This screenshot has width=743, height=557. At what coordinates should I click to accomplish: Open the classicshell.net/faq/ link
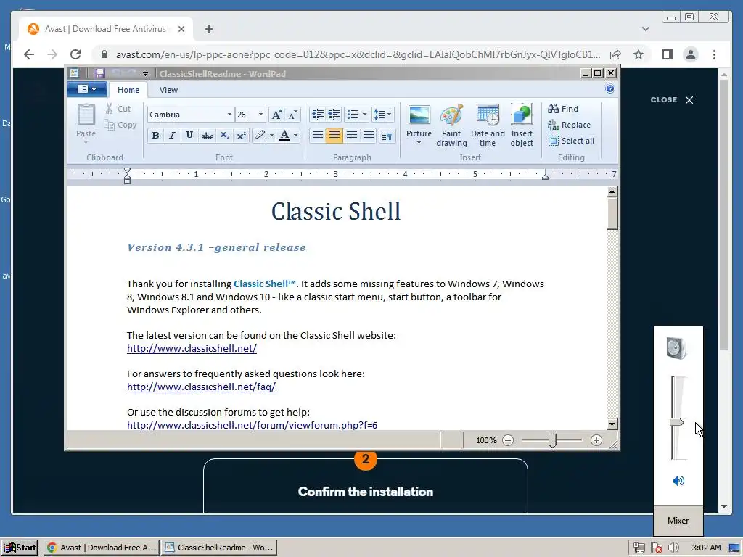coord(202,387)
